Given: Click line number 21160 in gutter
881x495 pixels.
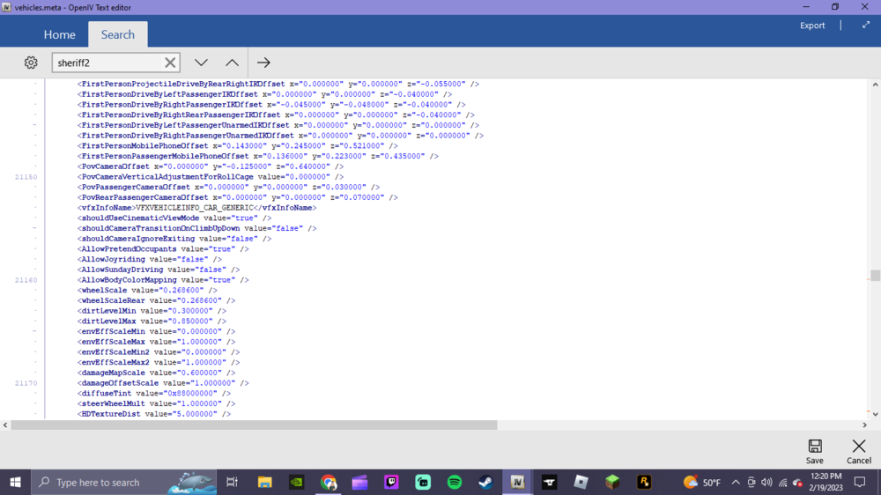Looking at the screenshot, I should [x=26, y=280].
